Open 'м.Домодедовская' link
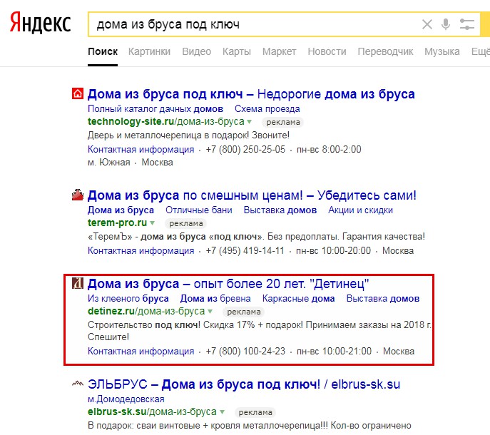 tap(126, 399)
